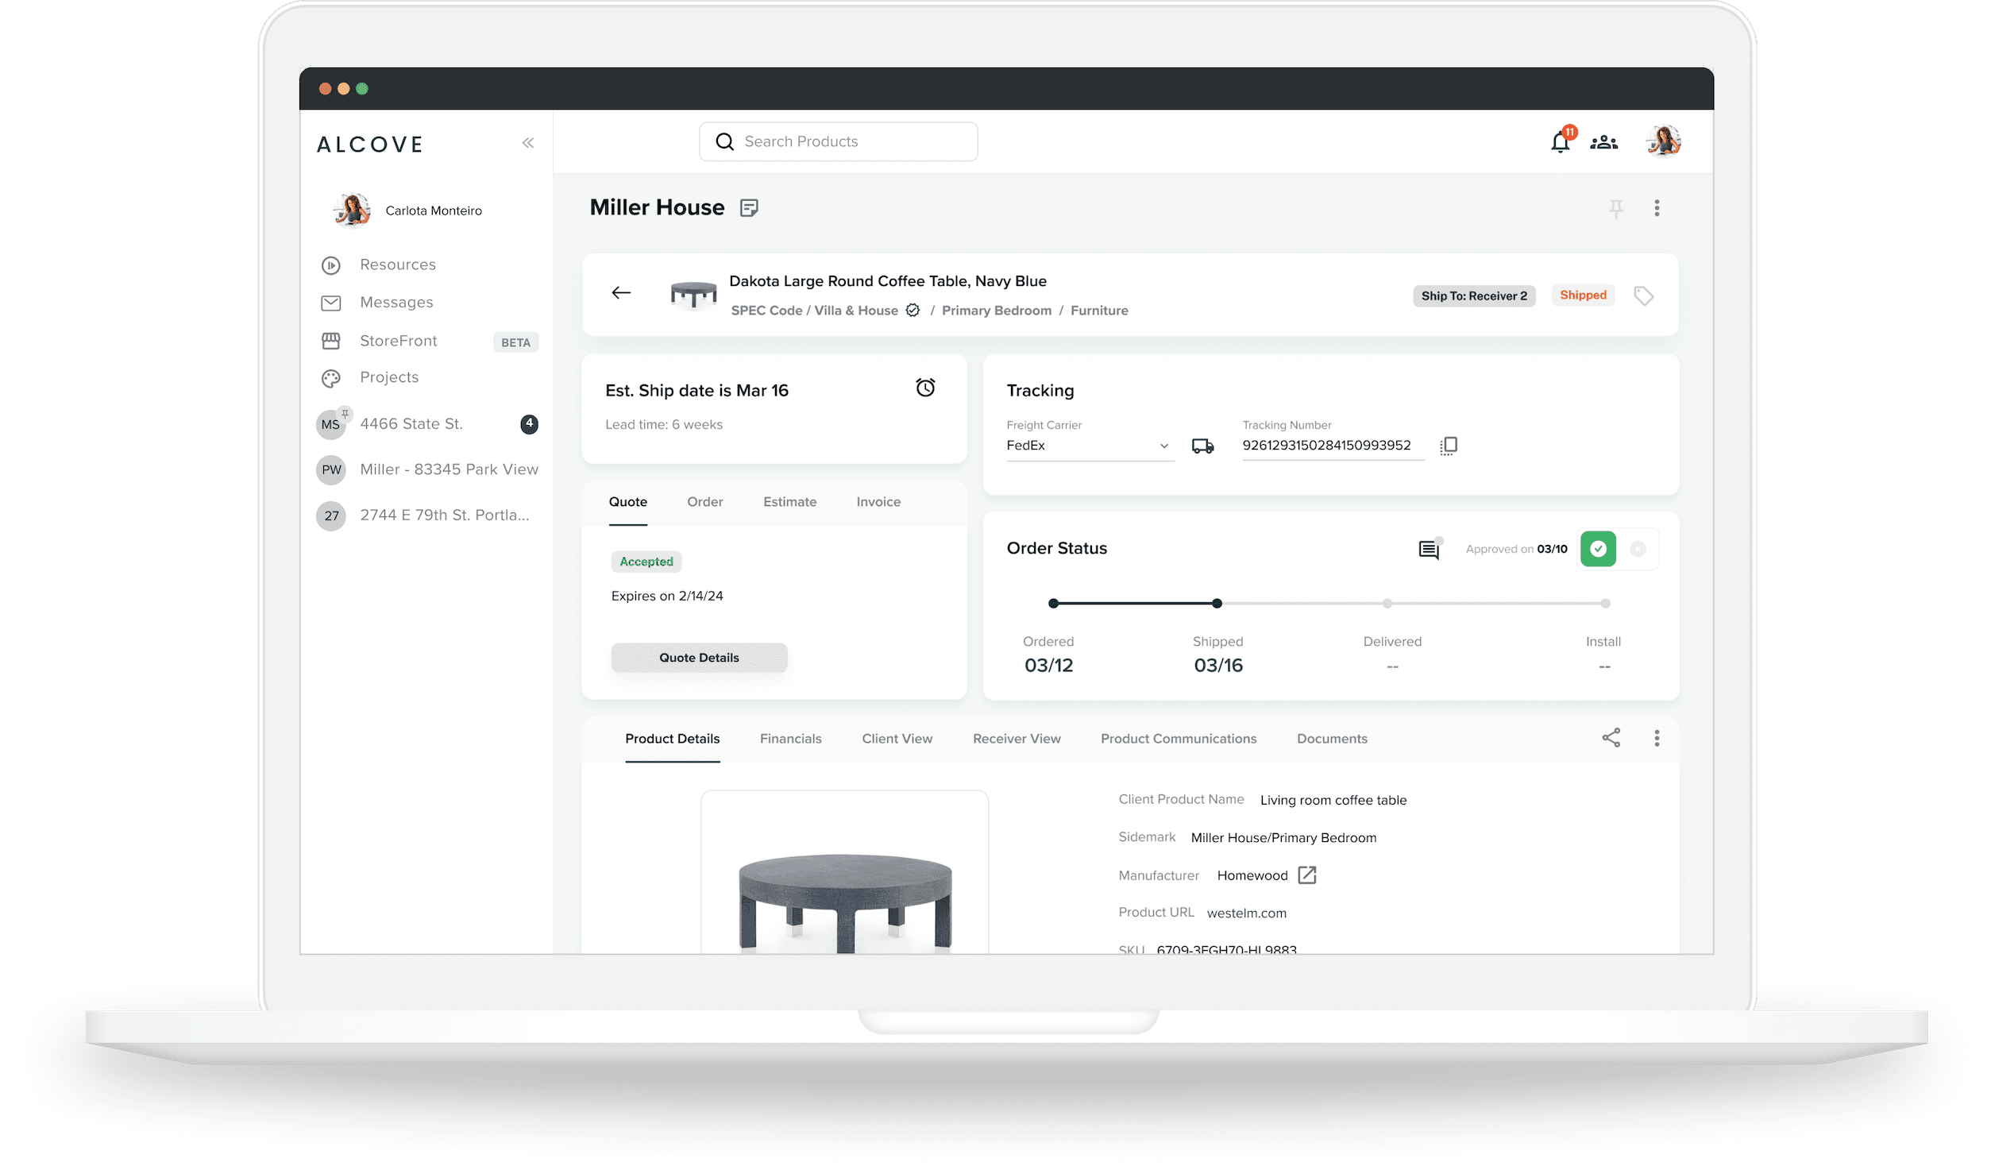Go back using the left arrow
Image resolution: width=1991 pixels, height=1170 pixels.
[621, 293]
